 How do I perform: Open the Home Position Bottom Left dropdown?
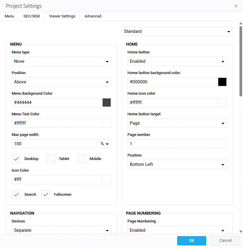(x=177, y=164)
